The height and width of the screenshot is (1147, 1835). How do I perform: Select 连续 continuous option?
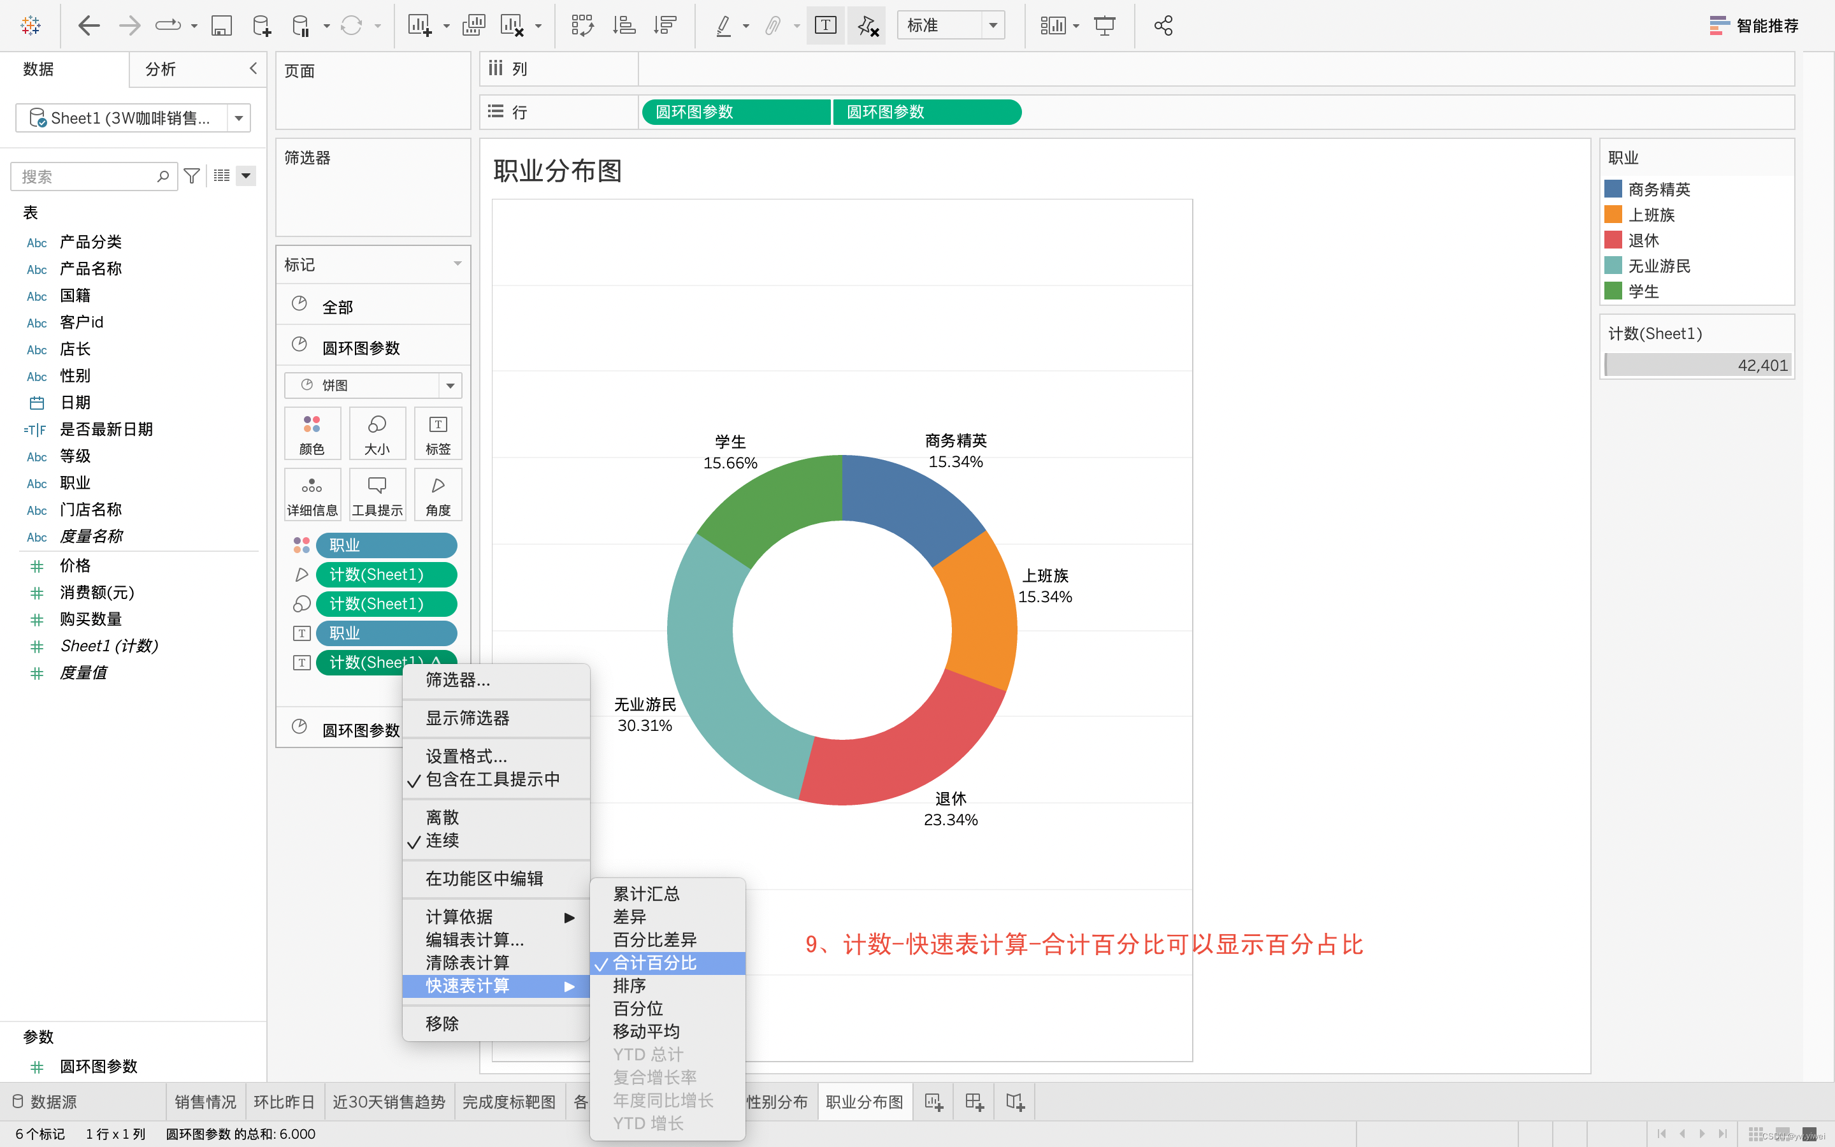(496, 840)
